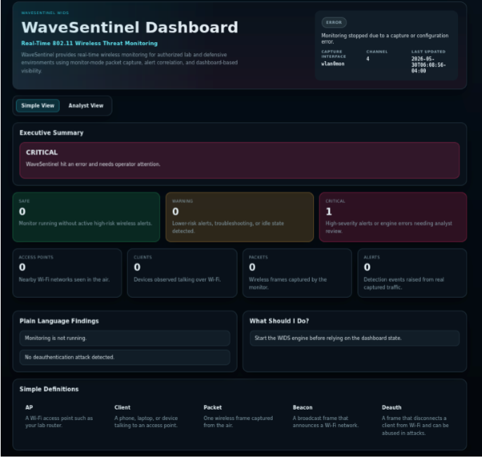Click the Deauth definition entry
The width and height of the screenshot is (482, 458).
417,420
